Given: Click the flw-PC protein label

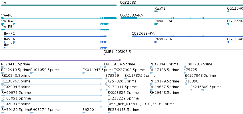Looking at the screenshot, I should 9,34.
